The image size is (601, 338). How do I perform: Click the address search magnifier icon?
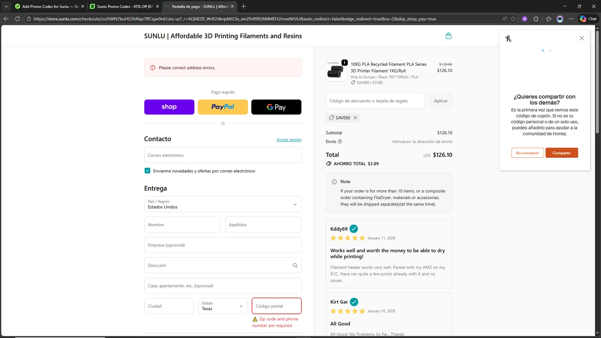(295, 266)
